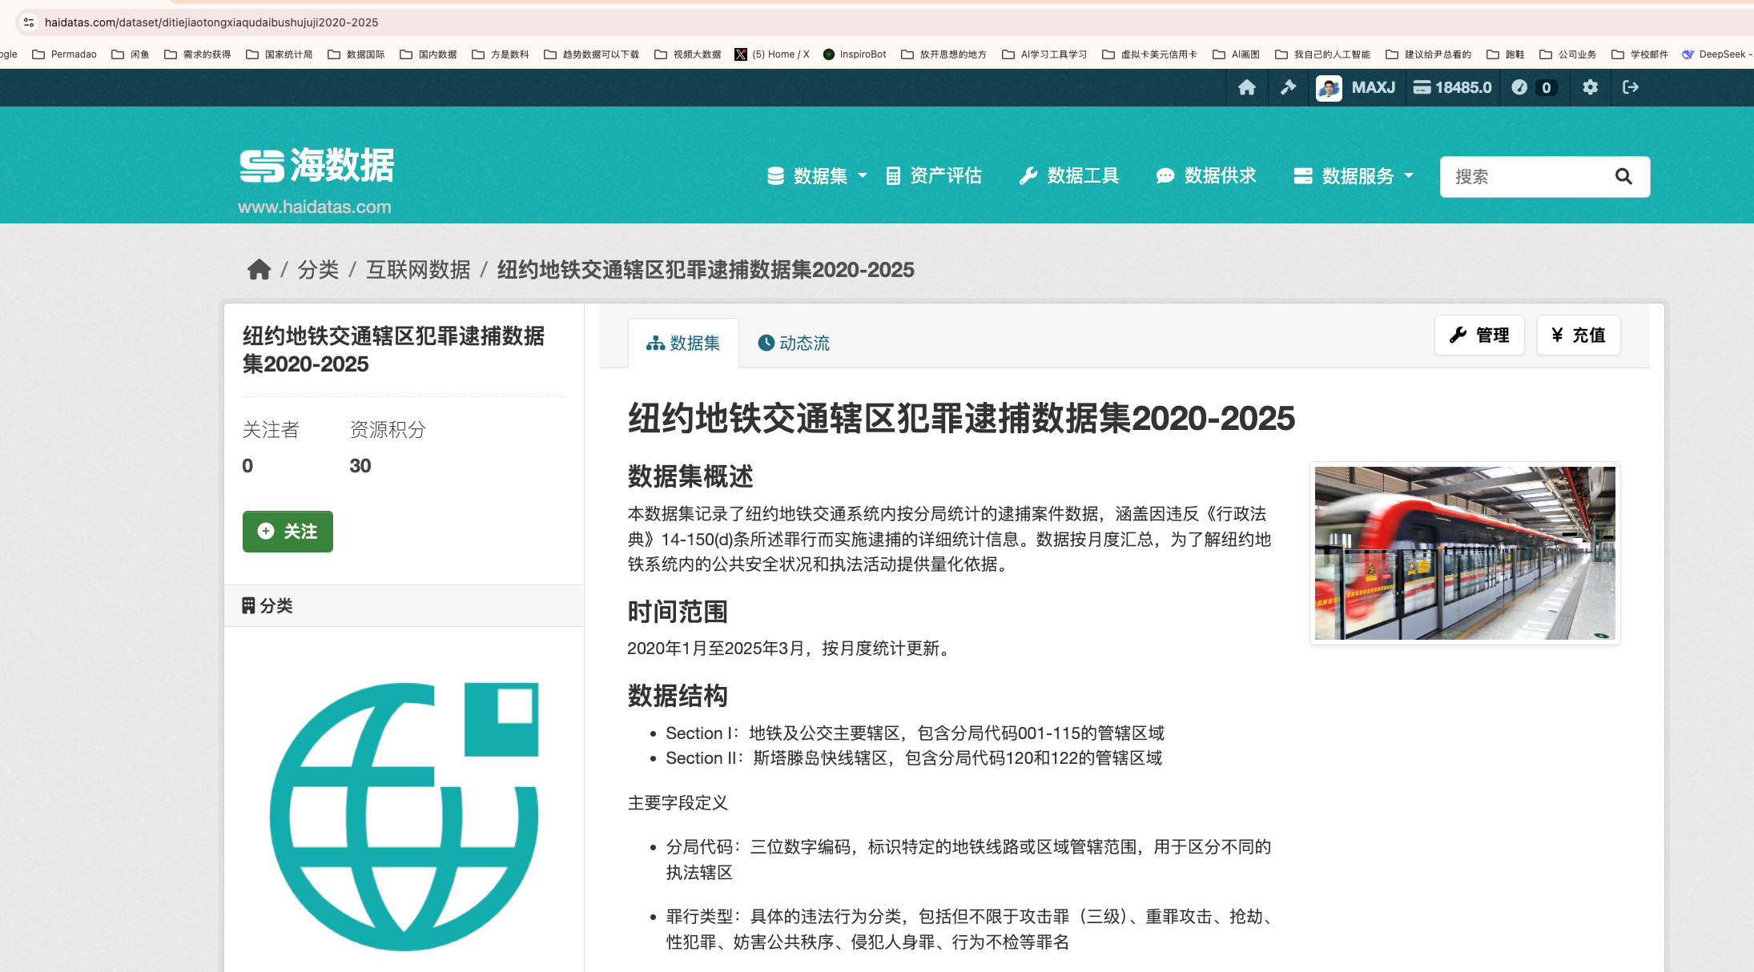Screen dimensions: 1754x972
Task: Click the gavel icon in top bar
Action: pos(1288,87)
